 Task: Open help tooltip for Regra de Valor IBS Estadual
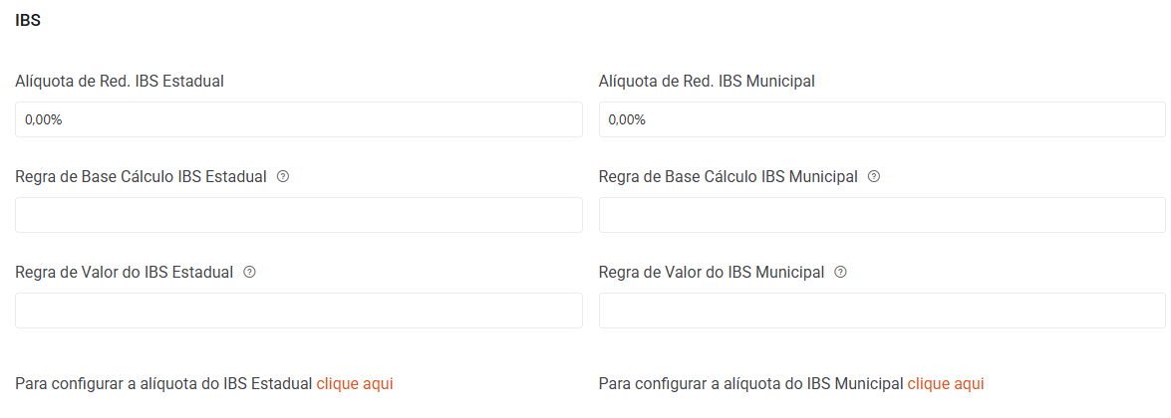(250, 272)
